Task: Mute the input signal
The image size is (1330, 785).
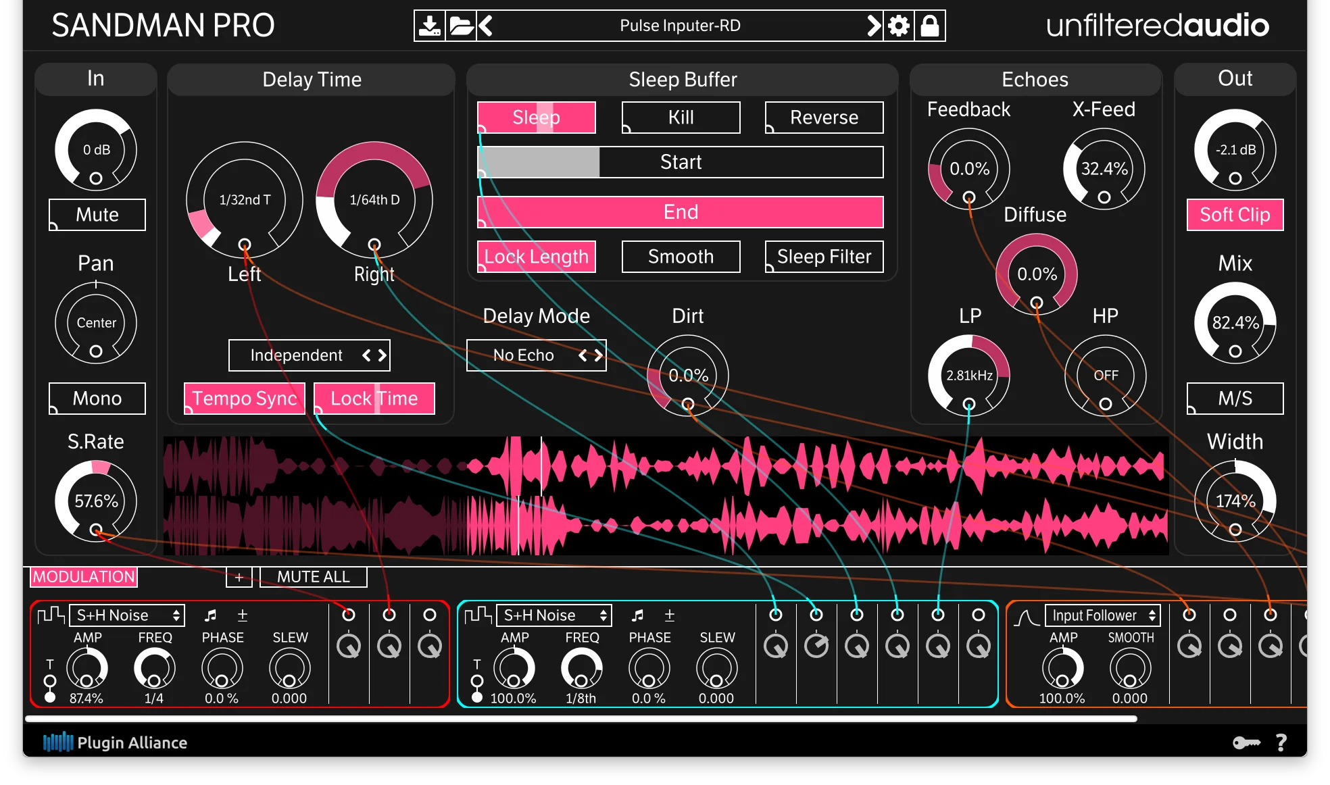Action: pyautogui.click(x=96, y=215)
